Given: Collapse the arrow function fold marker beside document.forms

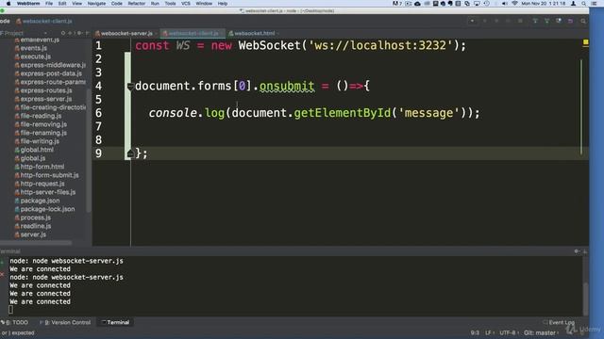Looking at the screenshot, I should (130, 87).
